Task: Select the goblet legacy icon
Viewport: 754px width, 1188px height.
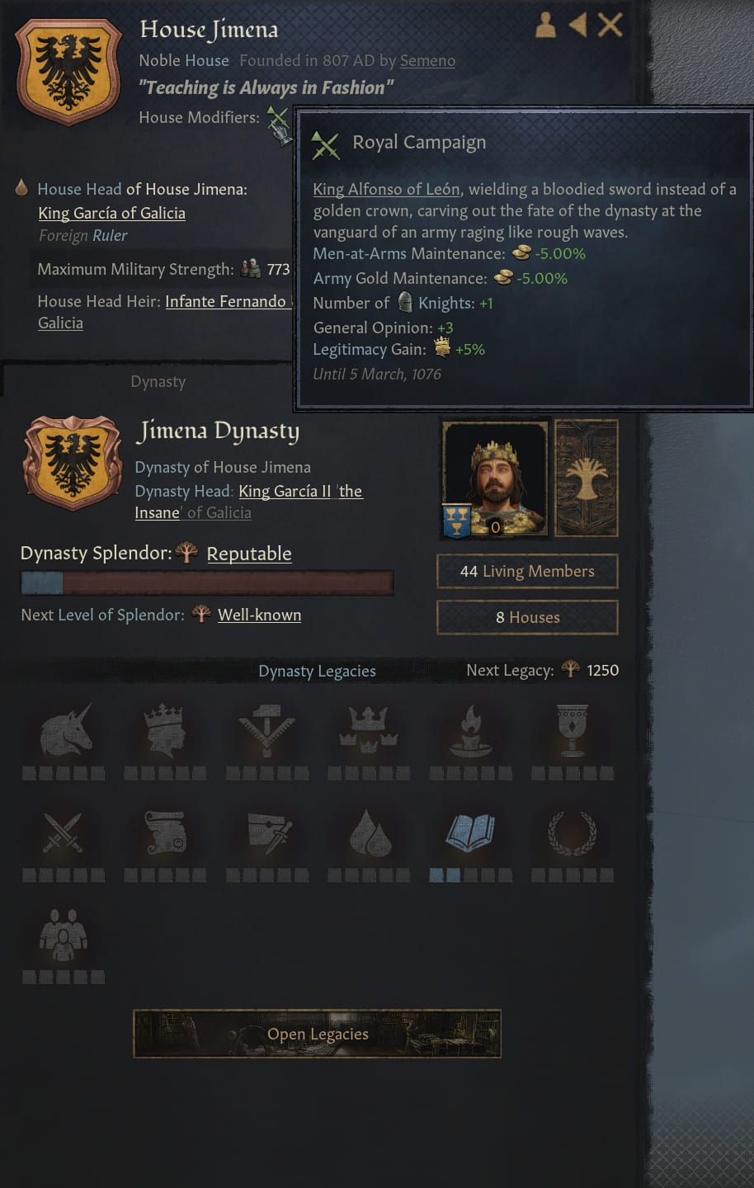Action: tap(573, 730)
